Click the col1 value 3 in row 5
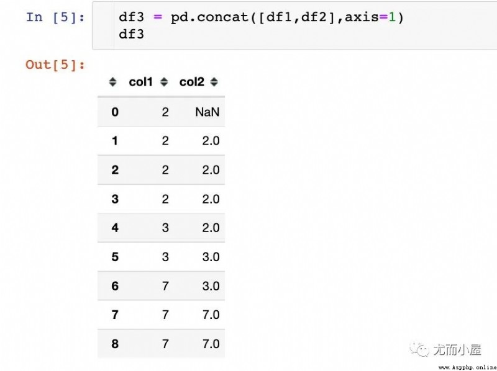The width and height of the screenshot is (497, 371). [x=165, y=256]
